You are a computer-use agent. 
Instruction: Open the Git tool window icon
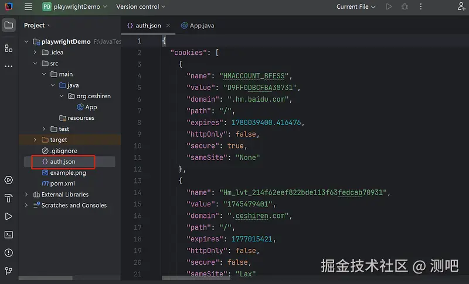pos(9,271)
